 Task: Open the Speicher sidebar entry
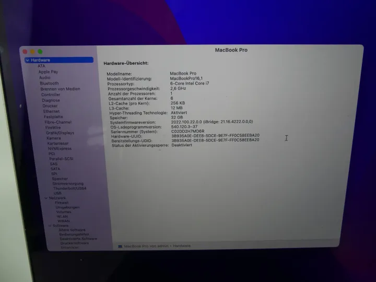[60, 179]
